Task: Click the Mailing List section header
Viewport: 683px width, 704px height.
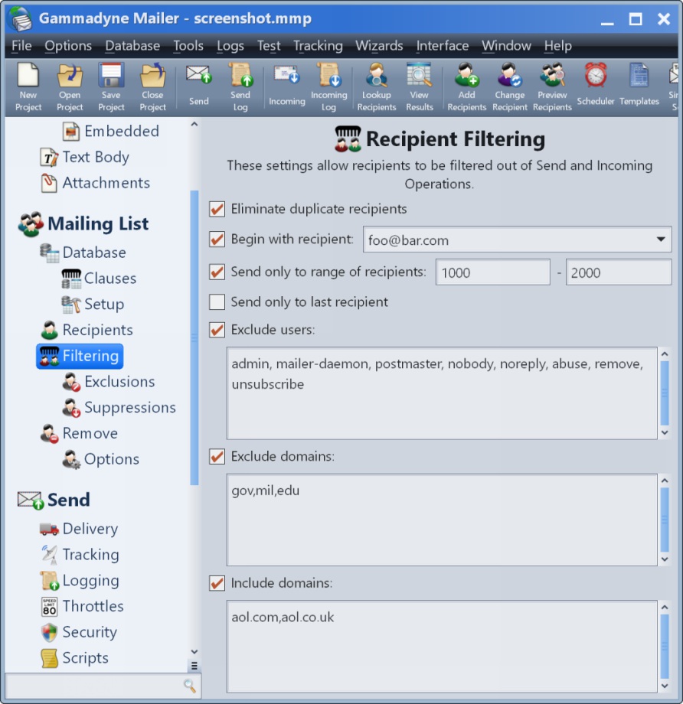Action: [83, 223]
